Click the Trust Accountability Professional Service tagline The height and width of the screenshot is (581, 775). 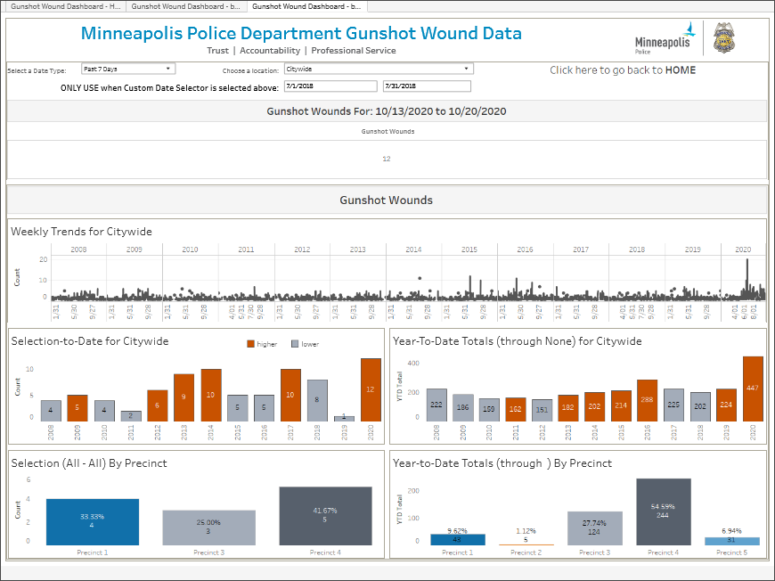pos(301,51)
